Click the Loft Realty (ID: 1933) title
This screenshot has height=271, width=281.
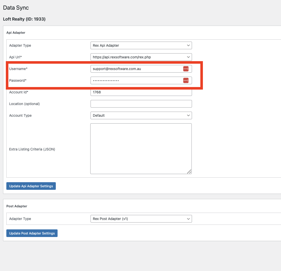click(x=24, y=19)
